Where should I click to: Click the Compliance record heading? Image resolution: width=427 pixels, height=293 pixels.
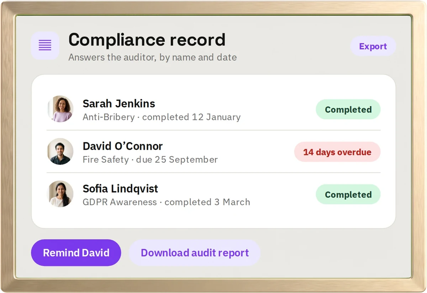click(147, 40)
